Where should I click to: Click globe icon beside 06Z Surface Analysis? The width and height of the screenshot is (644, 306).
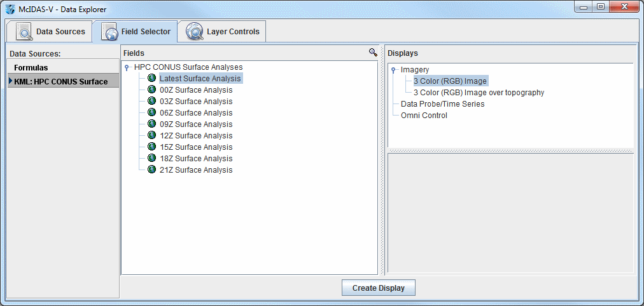point(151,112)
